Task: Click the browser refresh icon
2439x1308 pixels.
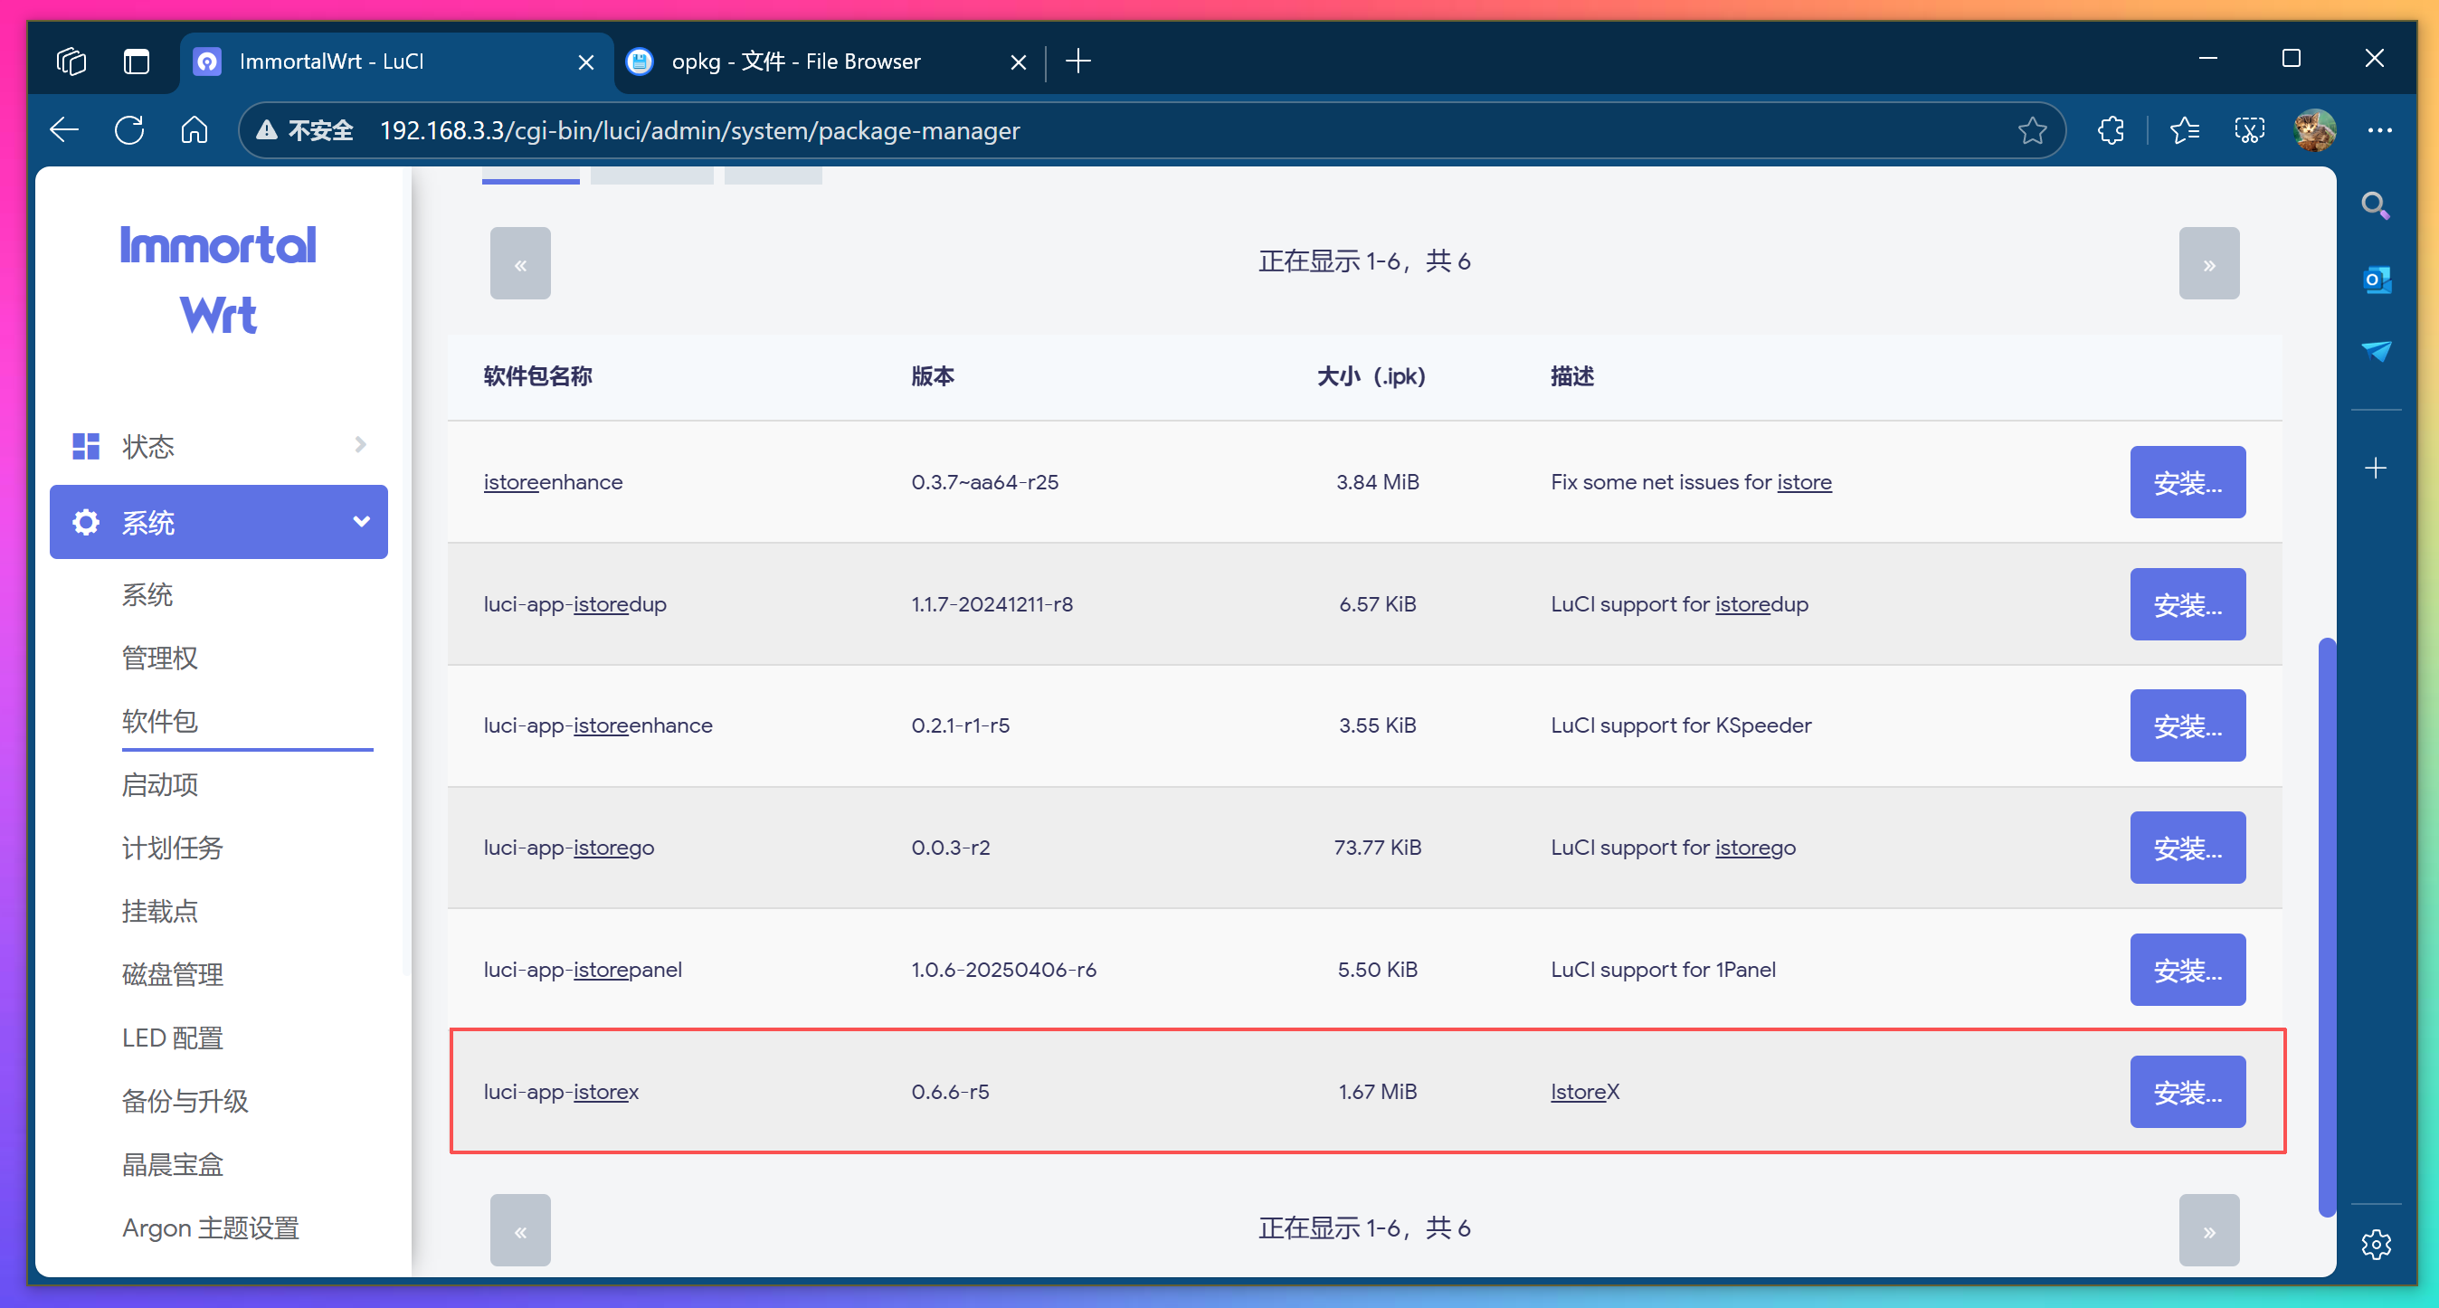Action: pyautogui.click(x=129, y=129)
